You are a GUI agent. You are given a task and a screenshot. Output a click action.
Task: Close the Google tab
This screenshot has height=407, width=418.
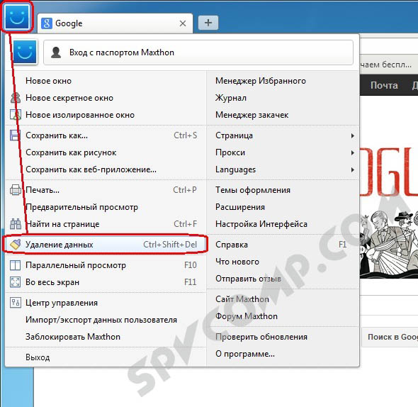[183, 23]
